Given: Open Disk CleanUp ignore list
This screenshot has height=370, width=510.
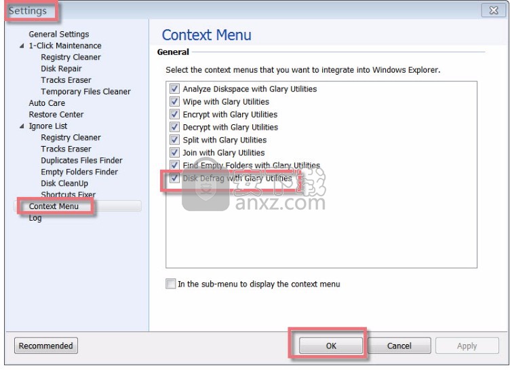Looking at the screenshot, I should 64,183.
